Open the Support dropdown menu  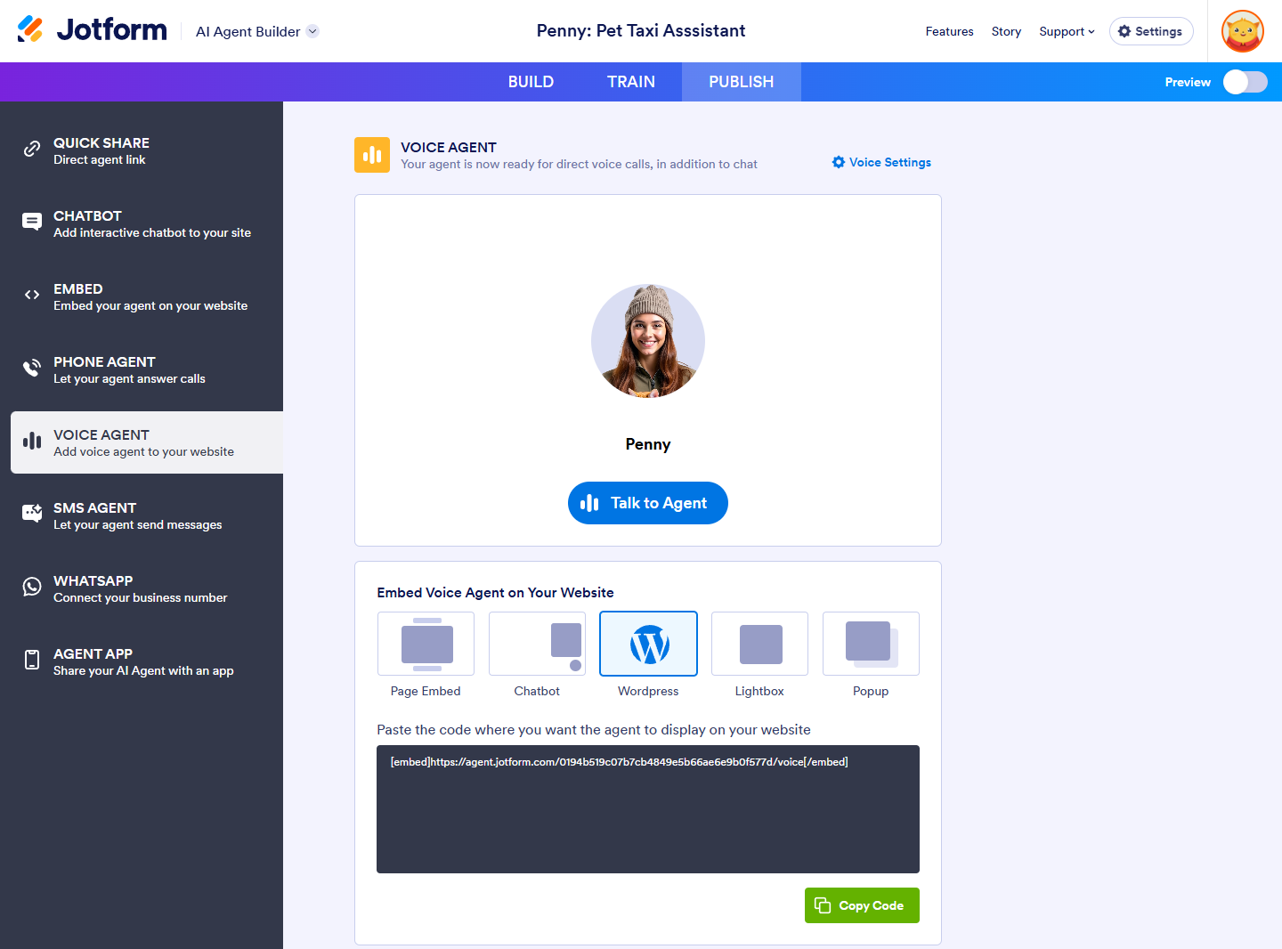pyautogui.click(x=1067, y=31)
